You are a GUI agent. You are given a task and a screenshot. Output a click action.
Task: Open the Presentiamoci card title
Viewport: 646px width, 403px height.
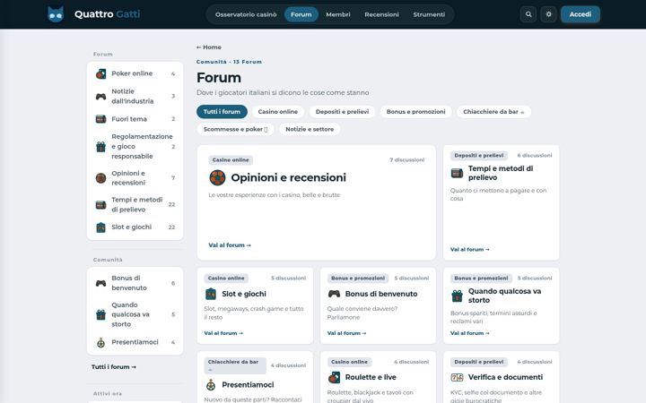pyautogui.click(x=248, y=385)
